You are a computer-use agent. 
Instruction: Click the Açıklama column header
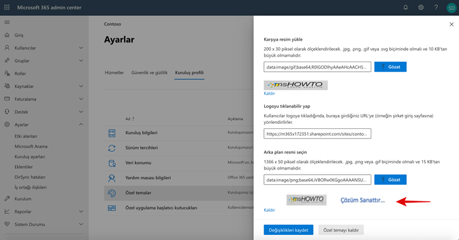click(236, 119)
